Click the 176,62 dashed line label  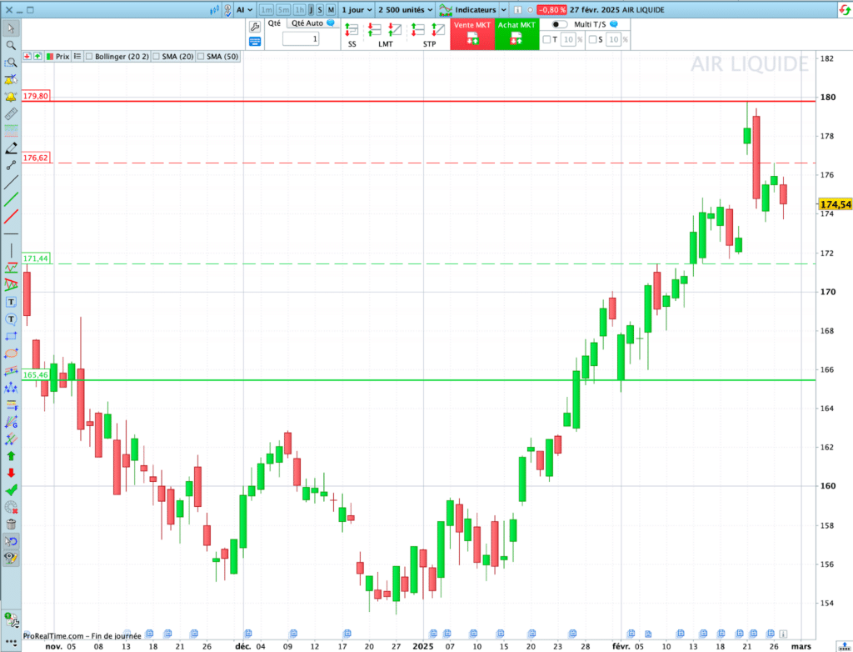[36, 158]
